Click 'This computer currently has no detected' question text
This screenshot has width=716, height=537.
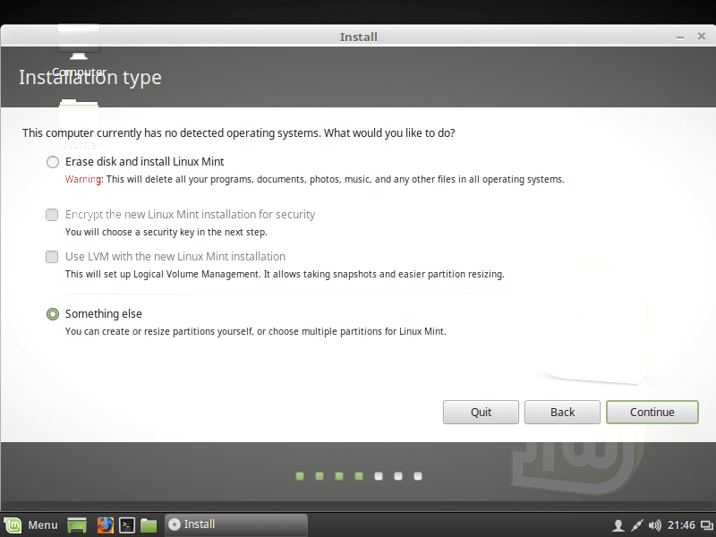(x=238, y=133)
